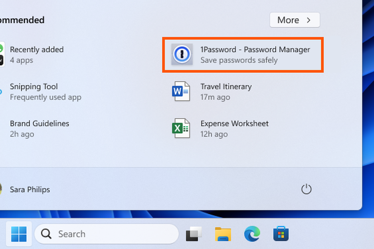The width and height of the screenshot is (374, 249).
Task: Click the "2h ago" timestamp
Action: 22,134
